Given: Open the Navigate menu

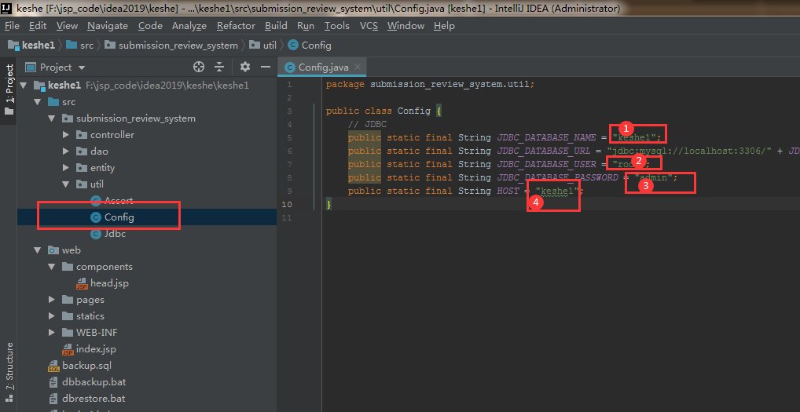Looking at the screenshot, I should click(x=107, y=25).
